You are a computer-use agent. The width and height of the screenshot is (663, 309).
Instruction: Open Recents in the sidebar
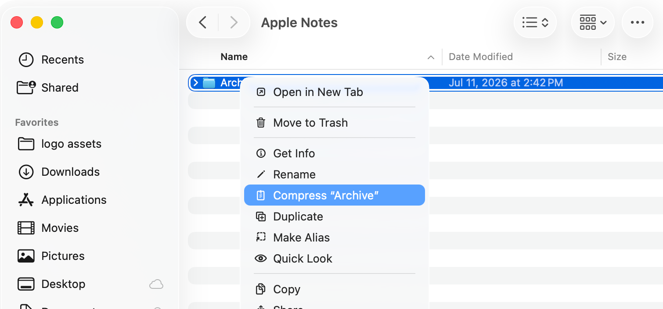click(x=62, y=60)
